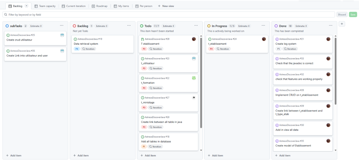Open the In Progress column three-dot menu
Screen dimensions: 359x160
263,26
